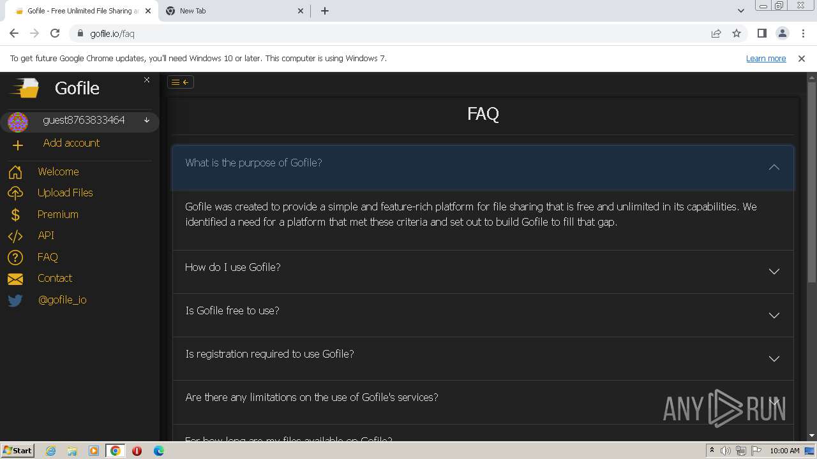Open the Chrome side panel icon
The width and height of the screenshot is (817, 459).
[x=761, y=33]
